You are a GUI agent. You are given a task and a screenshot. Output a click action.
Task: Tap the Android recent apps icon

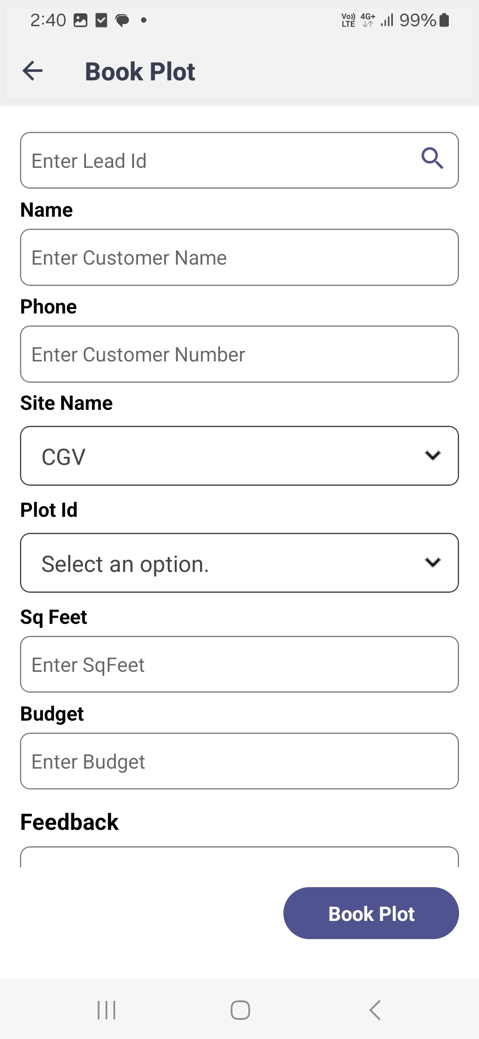coord(106,1010)
